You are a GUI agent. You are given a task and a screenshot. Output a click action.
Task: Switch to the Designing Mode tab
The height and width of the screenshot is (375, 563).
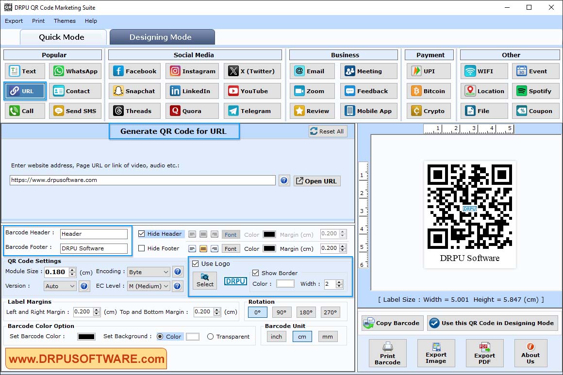pyautogui.click(x=162, y=37)
